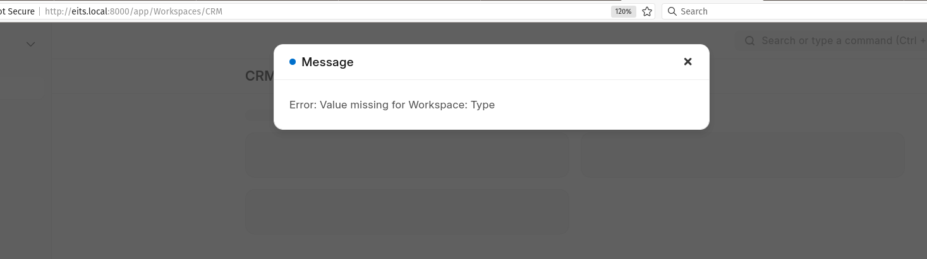Bookmark this page with the star icon

click(x=647, y=11)
